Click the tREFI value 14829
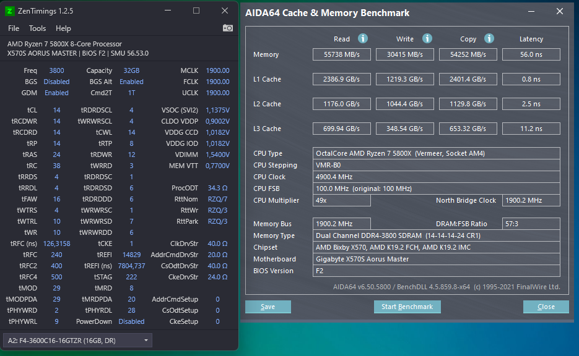 (x=131, y=255)
